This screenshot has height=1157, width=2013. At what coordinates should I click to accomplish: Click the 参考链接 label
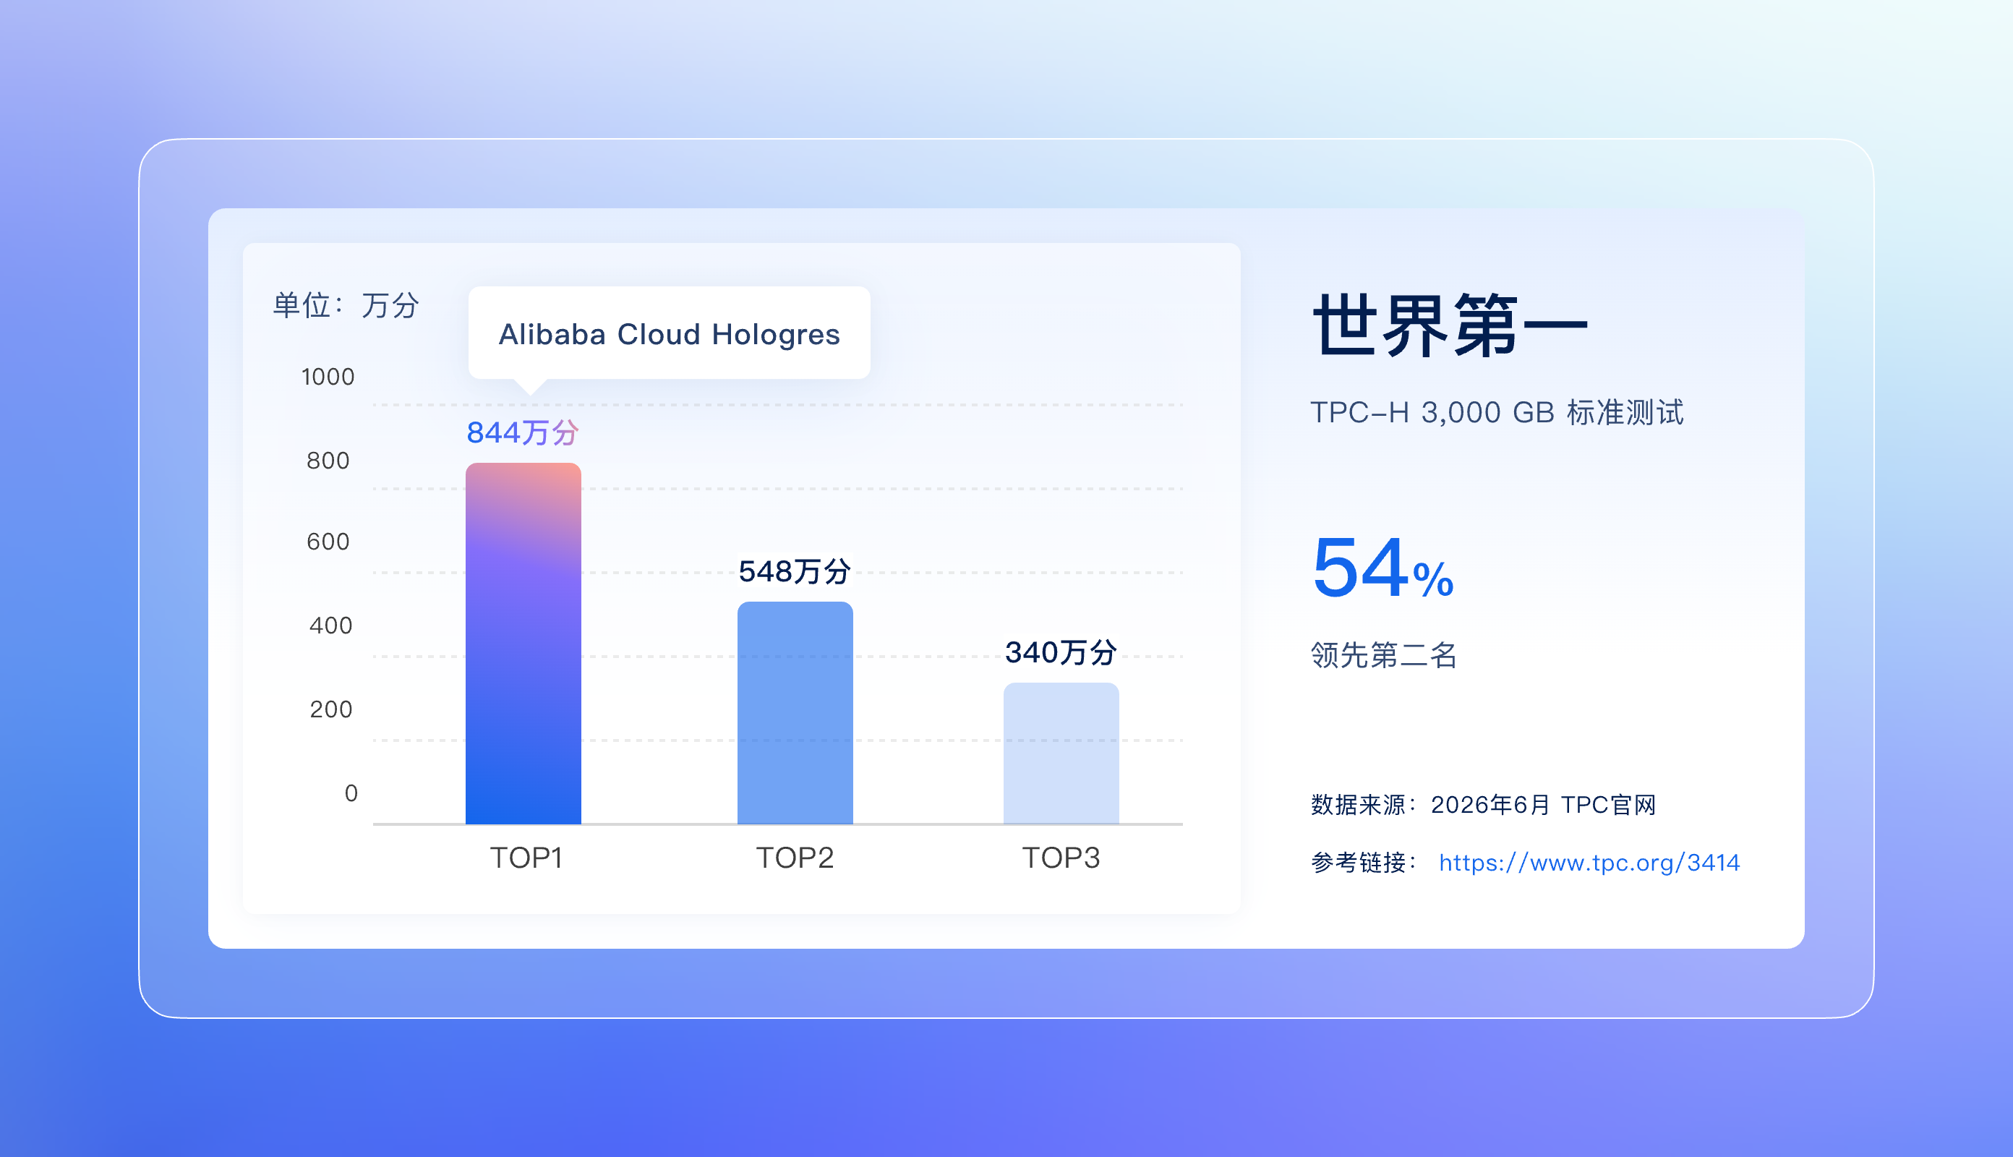click(x=1364, y=862)
